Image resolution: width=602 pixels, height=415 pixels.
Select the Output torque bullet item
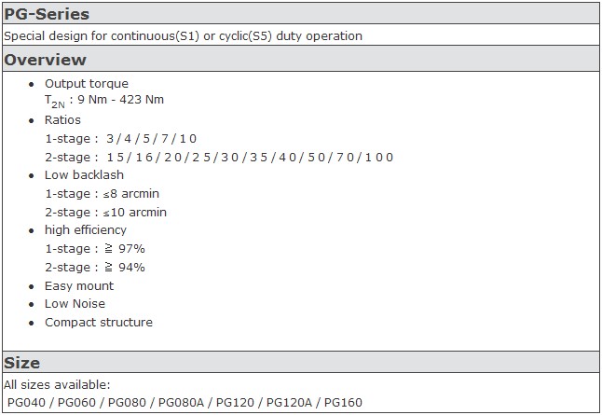87,83
